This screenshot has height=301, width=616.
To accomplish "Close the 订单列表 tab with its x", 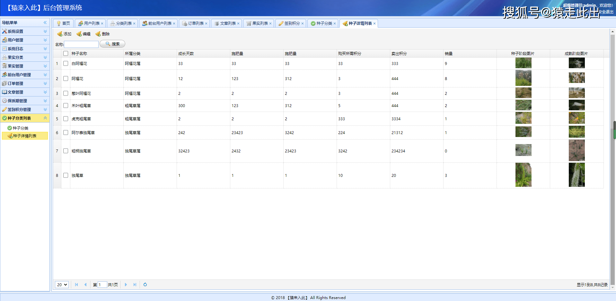I will click(x=206, y=23).
